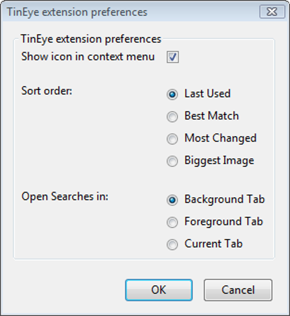Choose Most Changed as the sort order
The width and height of the screenshot is (290, 316).
172,138
